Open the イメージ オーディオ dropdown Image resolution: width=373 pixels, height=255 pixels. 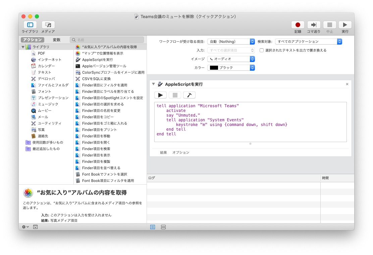pos(231,59)
